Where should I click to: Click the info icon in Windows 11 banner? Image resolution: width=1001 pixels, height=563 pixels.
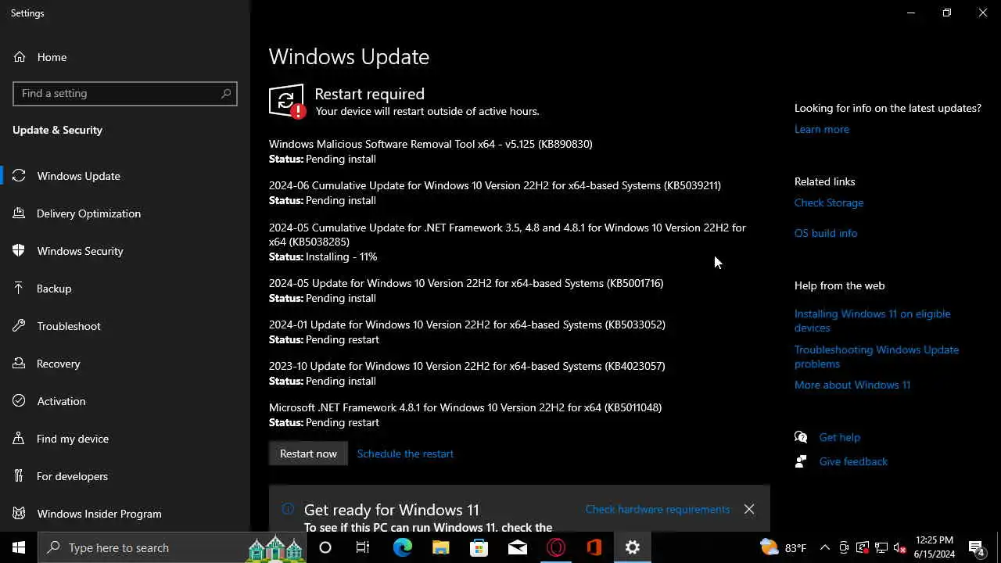click(x=288, y=508)
